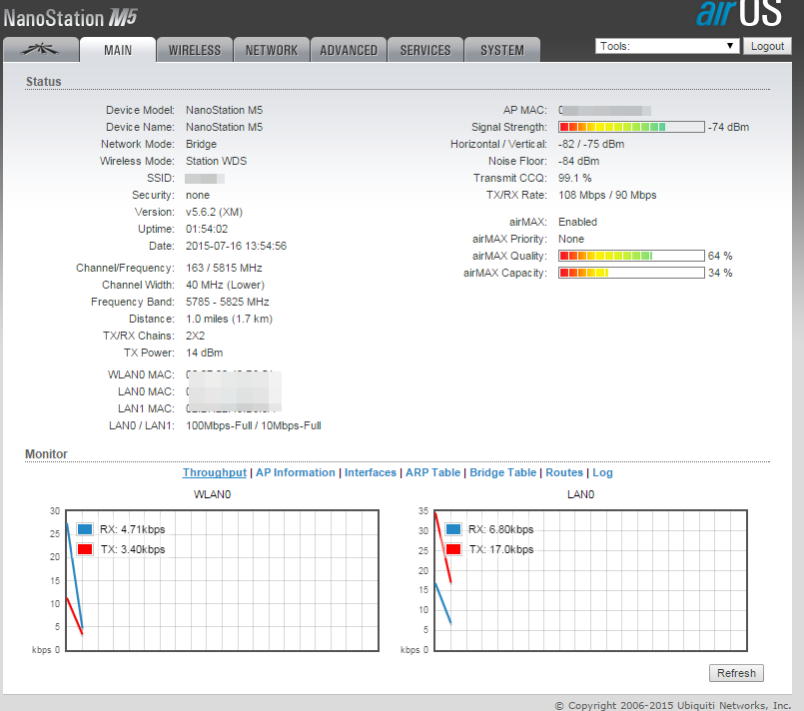Select the Horizontal / Vertical value -82 / -75 dBm

[x=591, y=144]
